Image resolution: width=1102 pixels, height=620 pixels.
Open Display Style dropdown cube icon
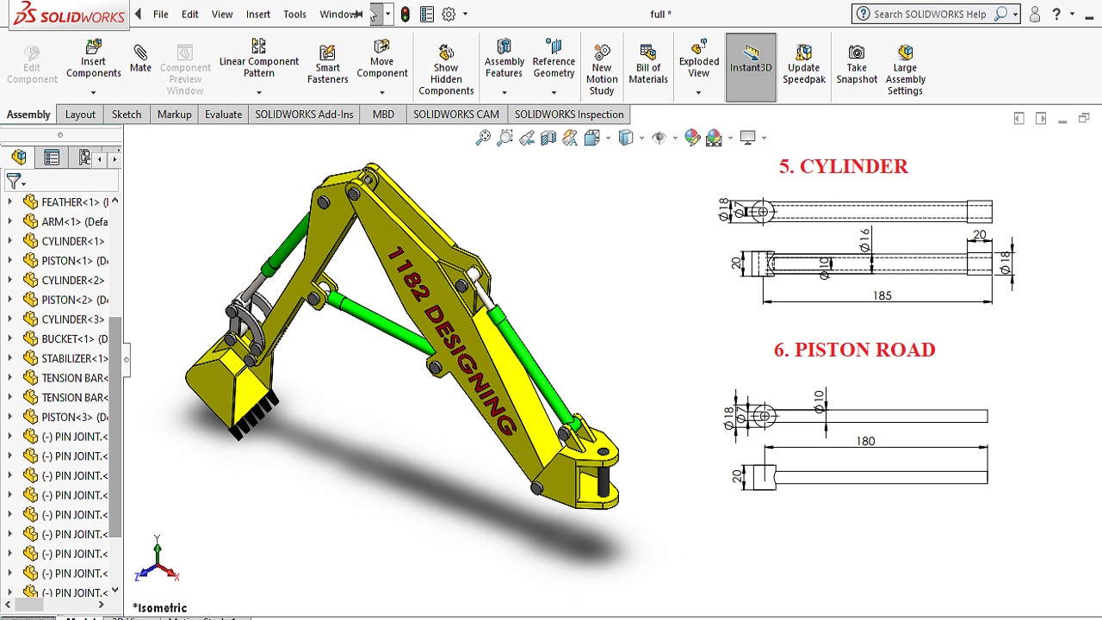coord(626,137)
